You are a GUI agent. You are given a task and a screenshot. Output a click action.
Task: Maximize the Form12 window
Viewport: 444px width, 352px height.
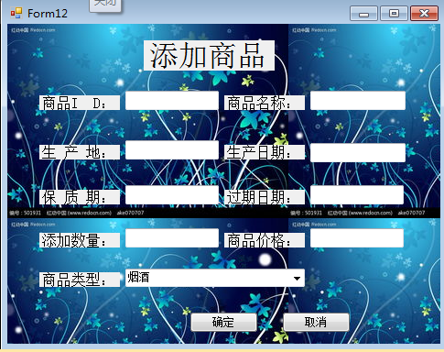[394, 14]
